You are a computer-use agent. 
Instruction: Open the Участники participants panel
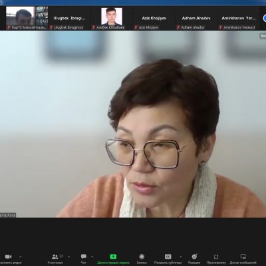[55, 259]
